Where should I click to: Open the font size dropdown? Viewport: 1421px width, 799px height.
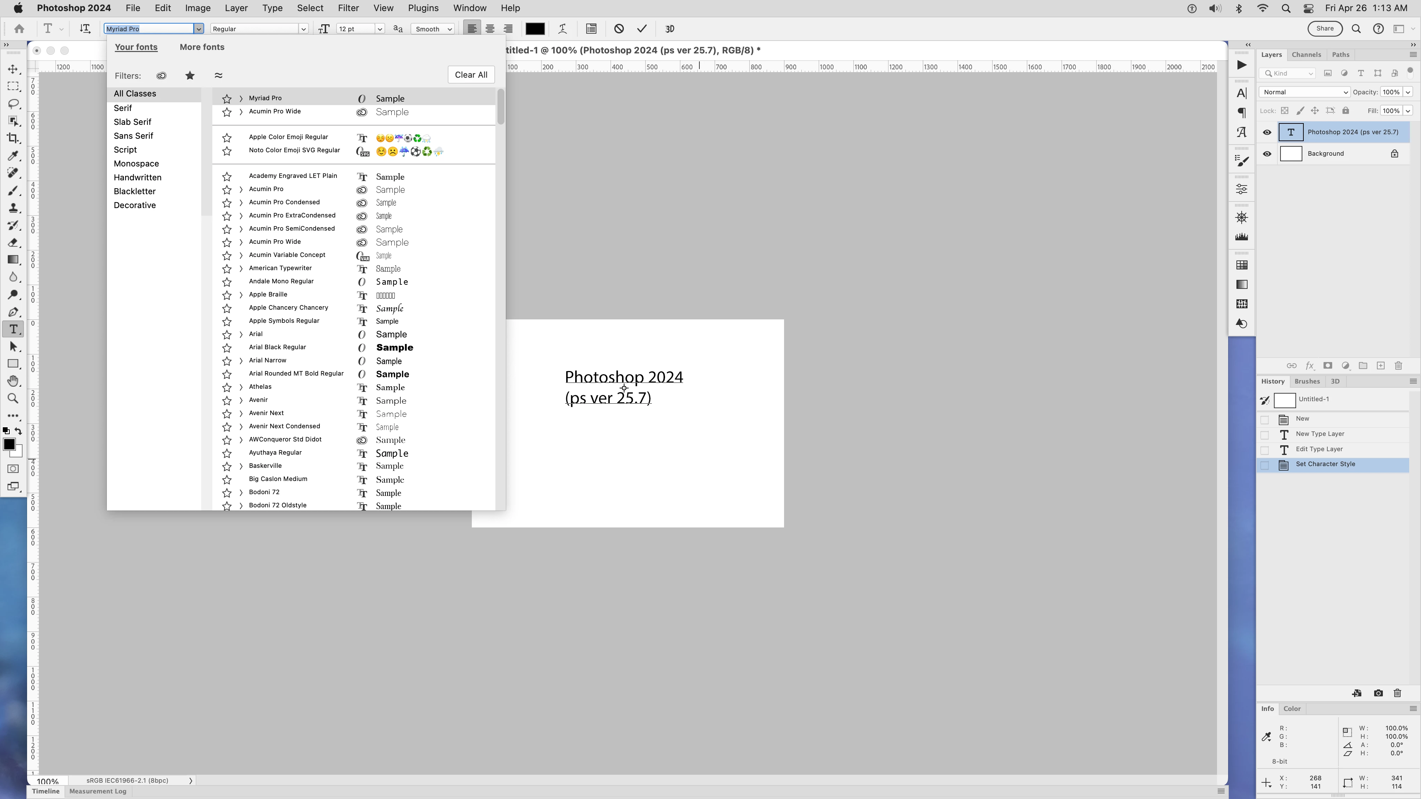click(380, 29)
